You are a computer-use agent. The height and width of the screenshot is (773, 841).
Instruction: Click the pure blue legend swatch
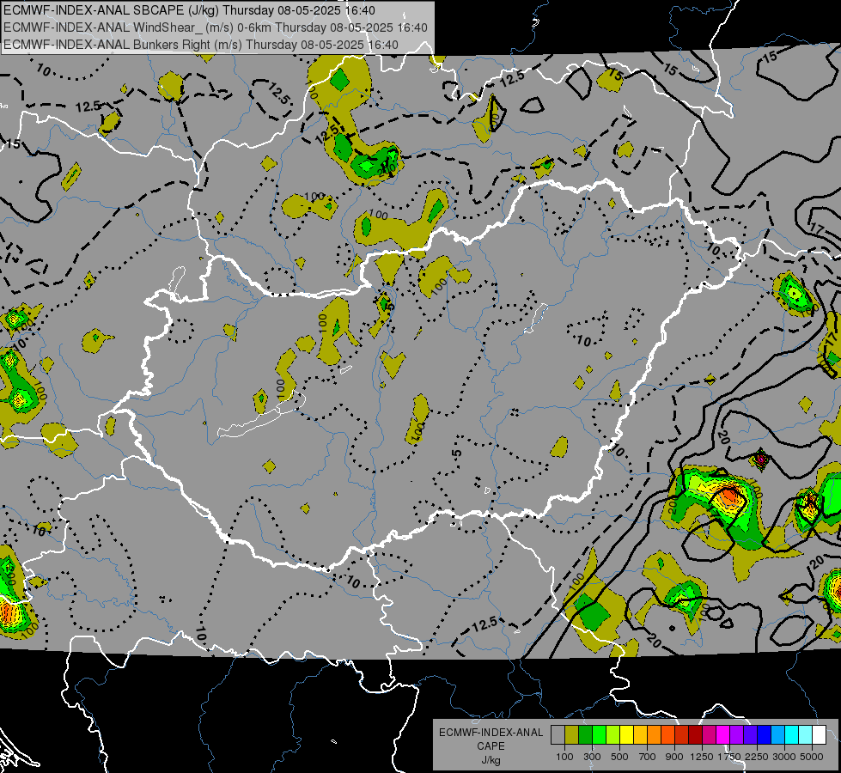765,735
